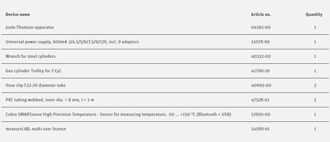Click the Article no. column header
The height and width of the screenshot is (142, 330).
coord(261,15)
